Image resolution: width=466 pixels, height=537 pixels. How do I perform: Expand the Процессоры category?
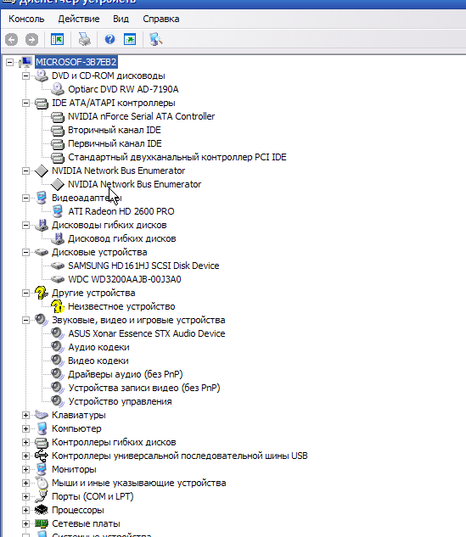pos(25,510)
